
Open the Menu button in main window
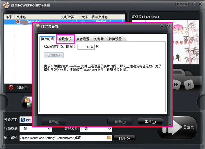click(x=182, y=4)
